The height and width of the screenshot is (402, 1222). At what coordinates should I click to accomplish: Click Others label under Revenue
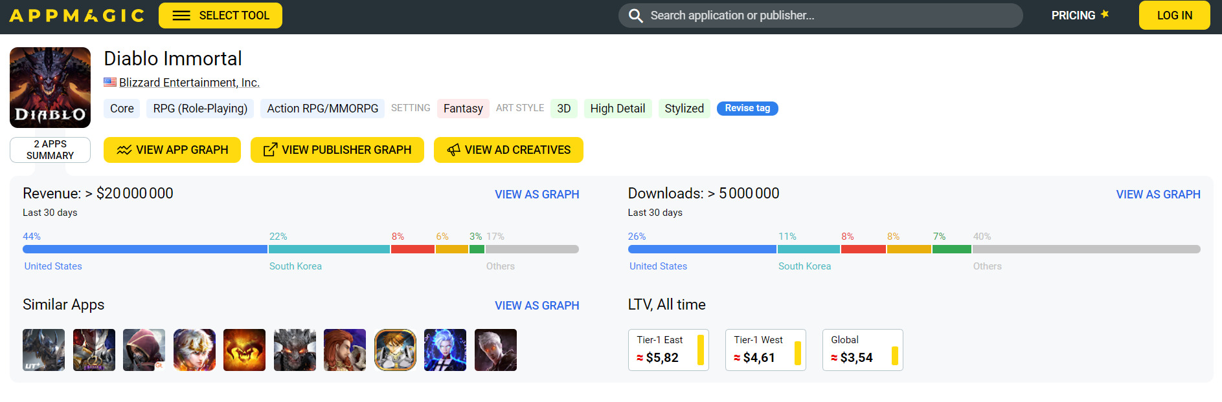pos(501,266)
